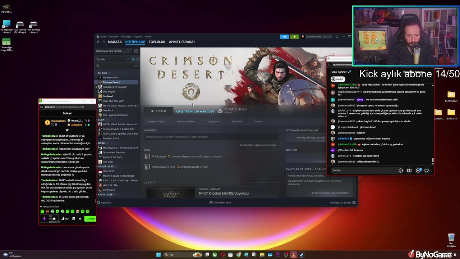
Task: Open the DS4Windows desktop folder
Action: click(x=451, y=97)
